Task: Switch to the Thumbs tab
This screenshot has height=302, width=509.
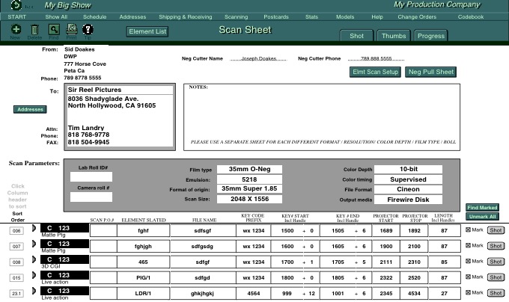Action: (x=394, y=36)
